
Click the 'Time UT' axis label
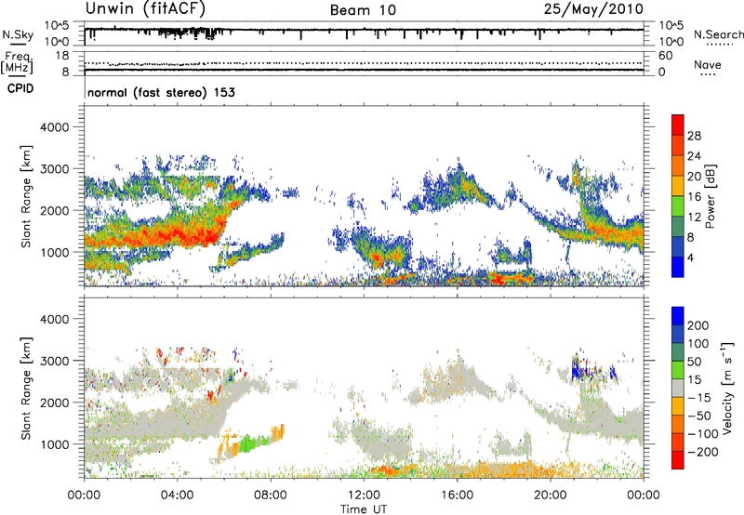point(364,509)
